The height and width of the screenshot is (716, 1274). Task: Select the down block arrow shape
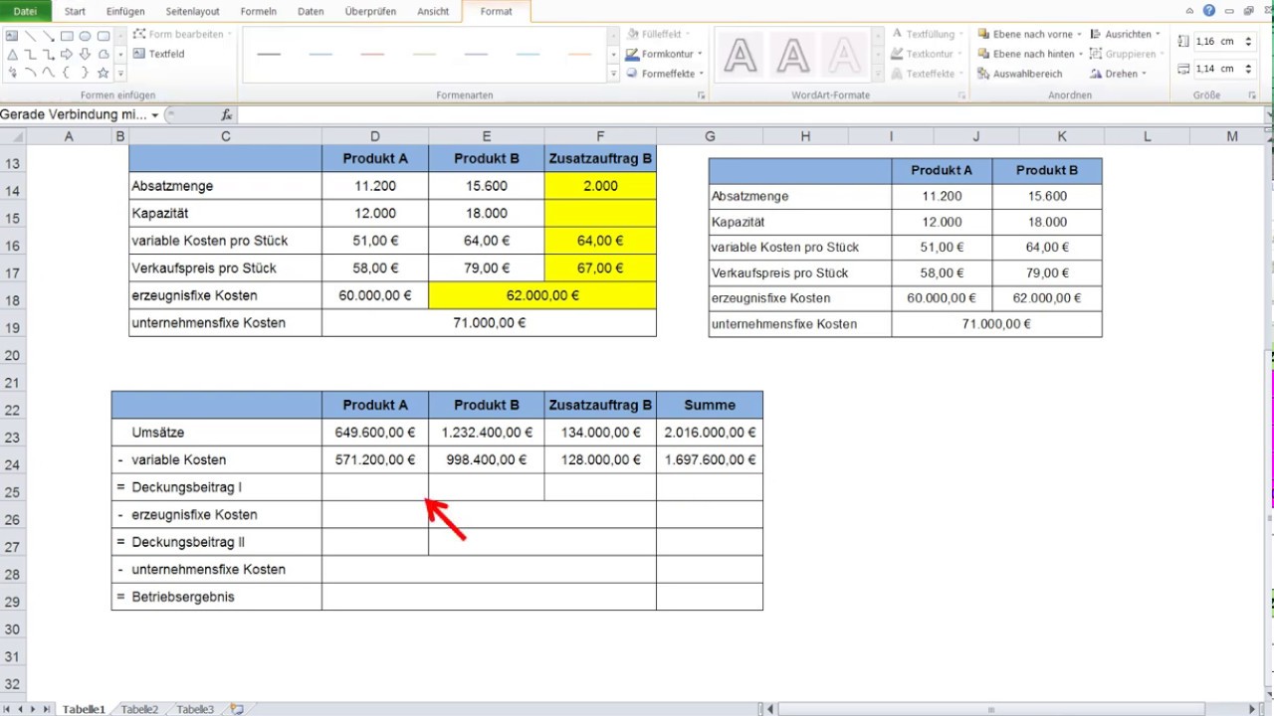[x=84, y=55]
